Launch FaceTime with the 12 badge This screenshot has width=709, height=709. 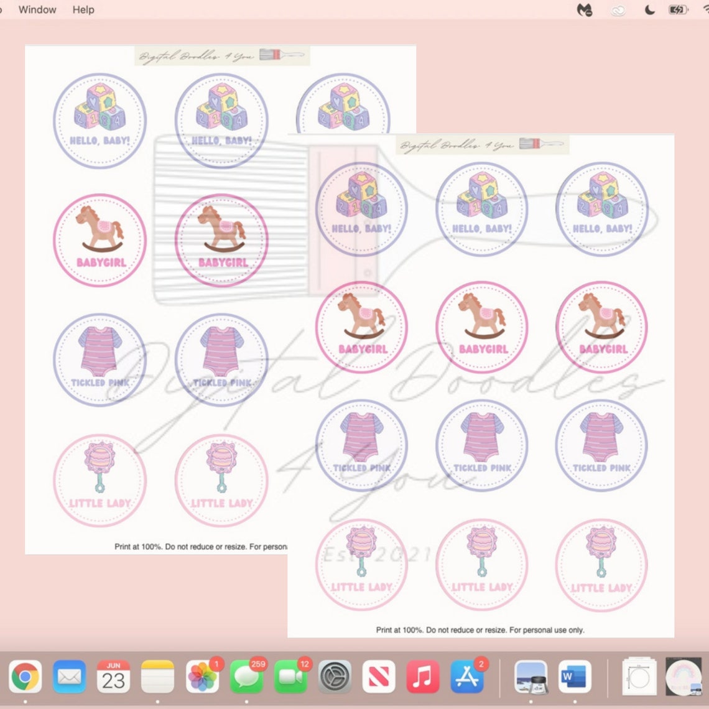coord(290,677)
